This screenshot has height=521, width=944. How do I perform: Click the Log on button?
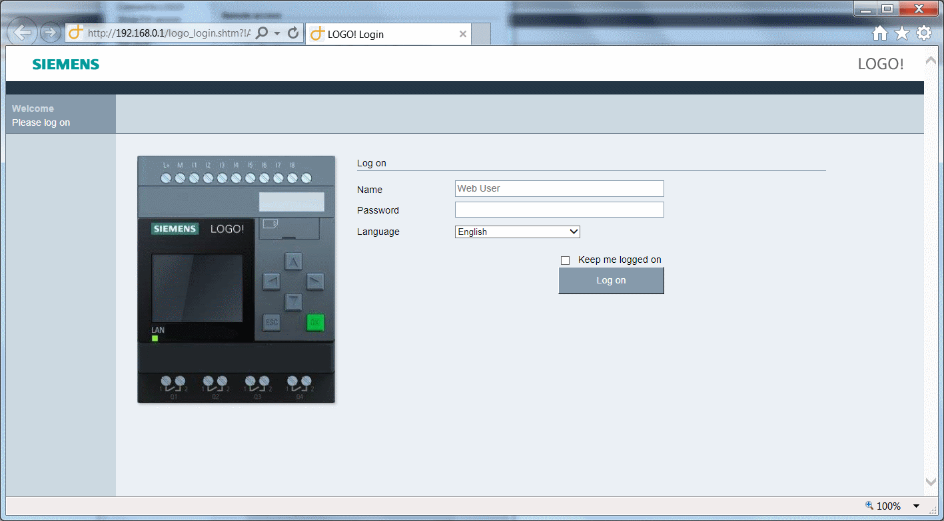click(x=611, y=281)
